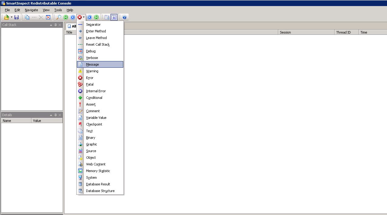Open the dropdown arrow beside the Open icon
This screenshot has width=387, height=215.
pos(12,17)
